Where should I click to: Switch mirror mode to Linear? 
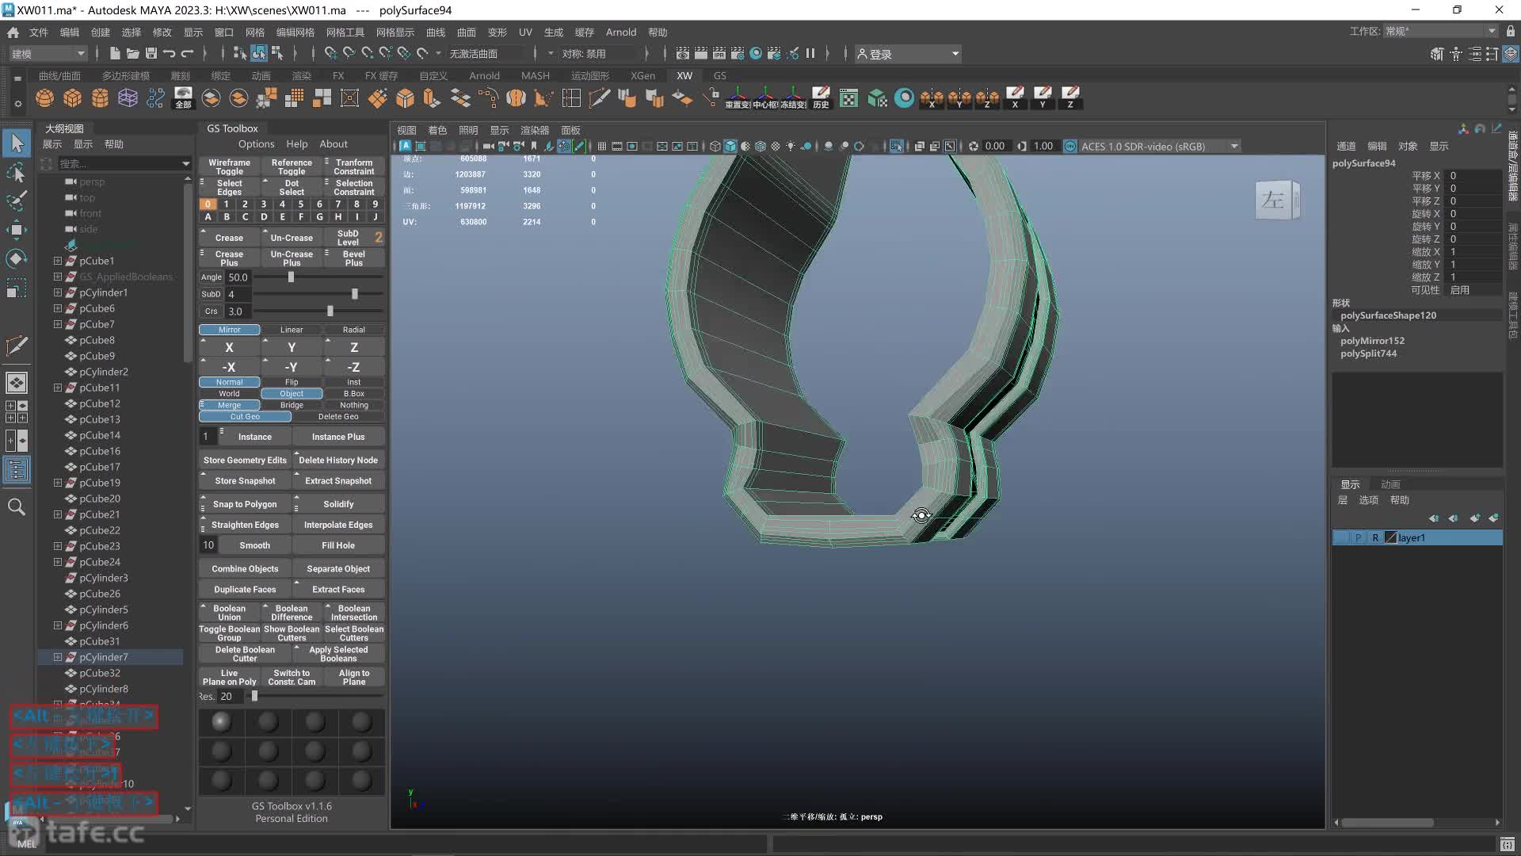click(292, 330)
